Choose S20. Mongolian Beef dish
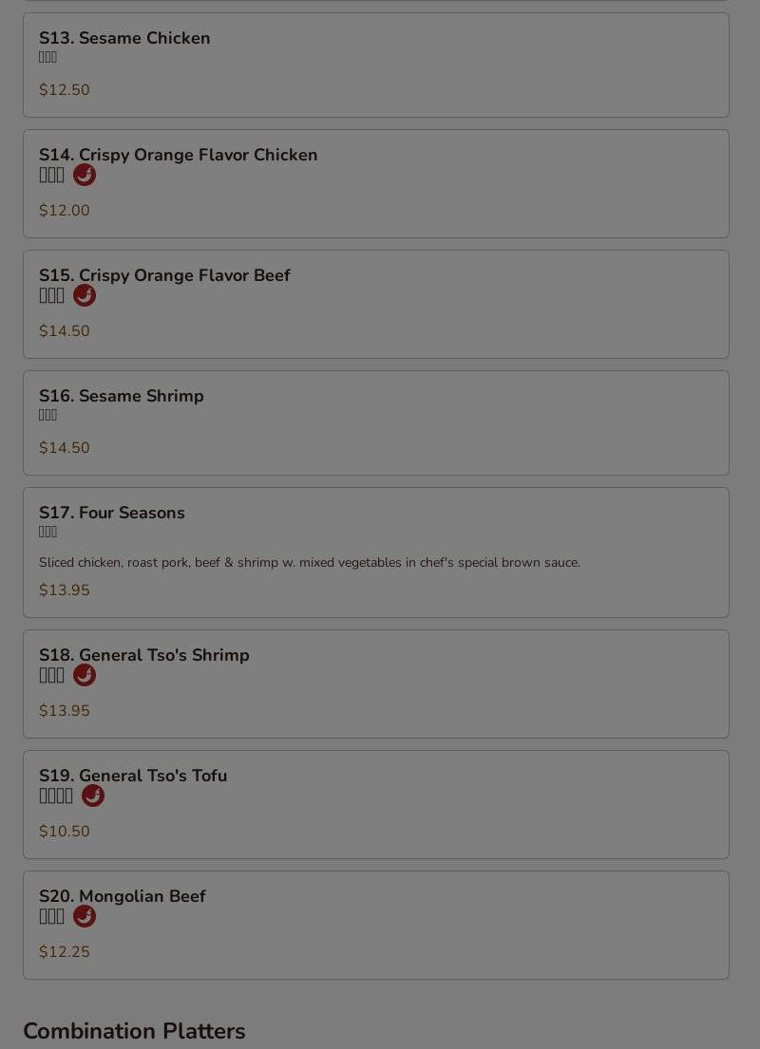This screenshot has width=760, height=1049. point(375,926)
